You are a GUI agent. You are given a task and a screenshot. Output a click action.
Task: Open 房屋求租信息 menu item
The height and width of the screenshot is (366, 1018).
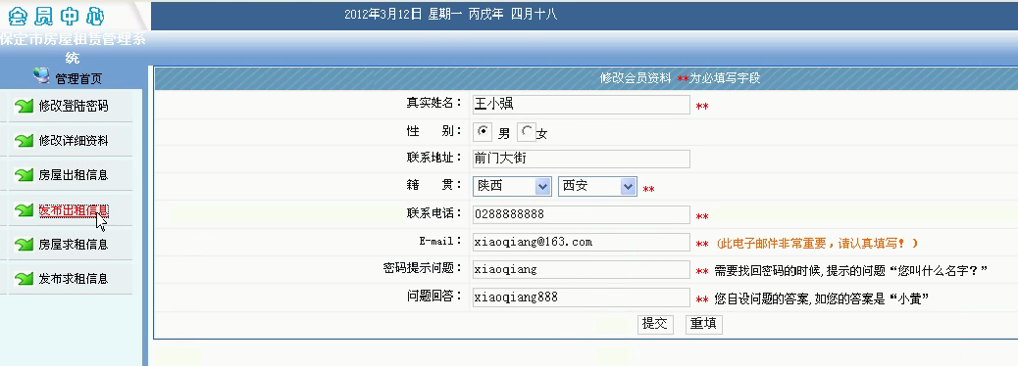click(x=74, y=245)
